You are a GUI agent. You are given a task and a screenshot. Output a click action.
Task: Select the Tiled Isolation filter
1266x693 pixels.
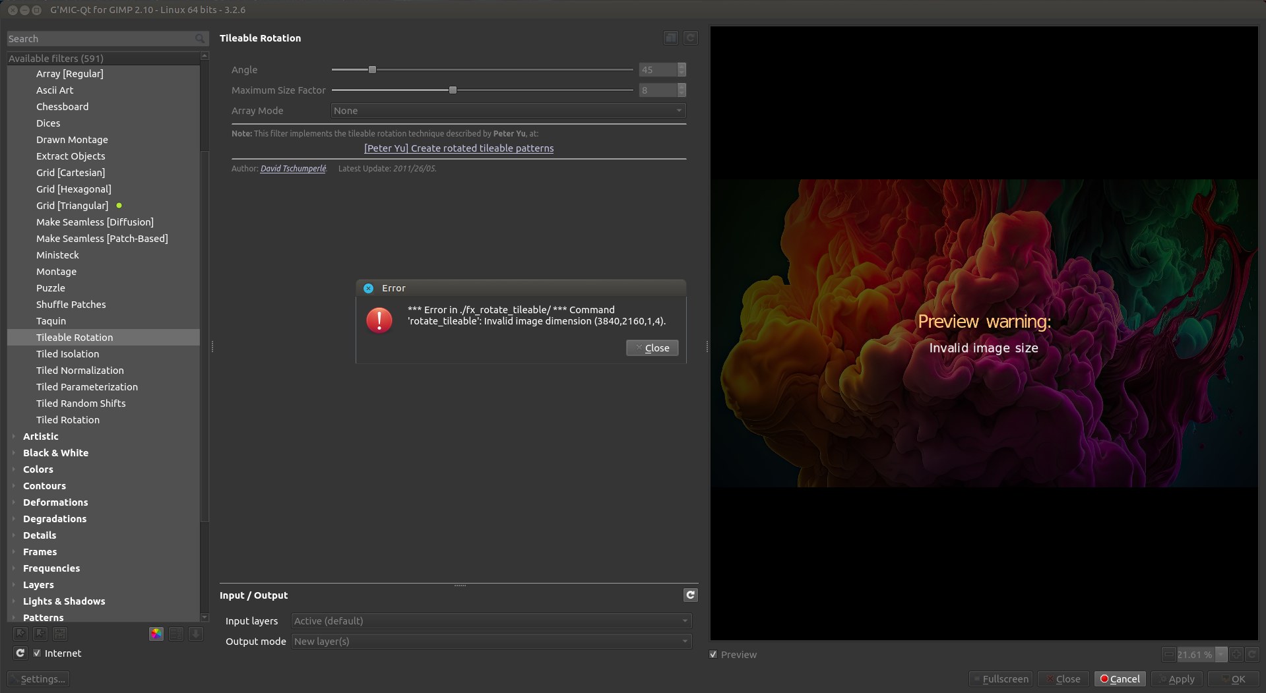(67, 354)
